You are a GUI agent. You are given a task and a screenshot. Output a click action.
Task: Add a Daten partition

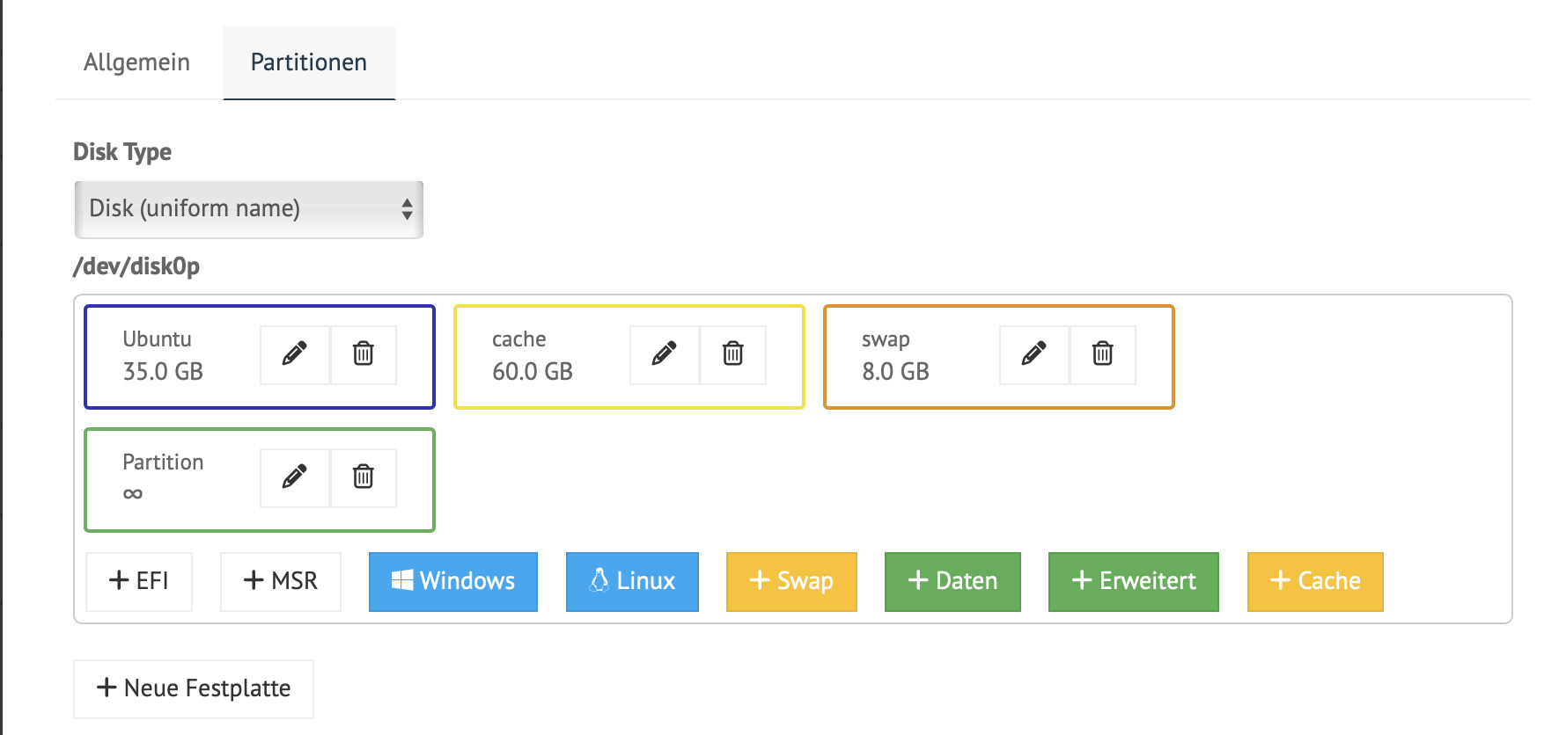(952, 581)
